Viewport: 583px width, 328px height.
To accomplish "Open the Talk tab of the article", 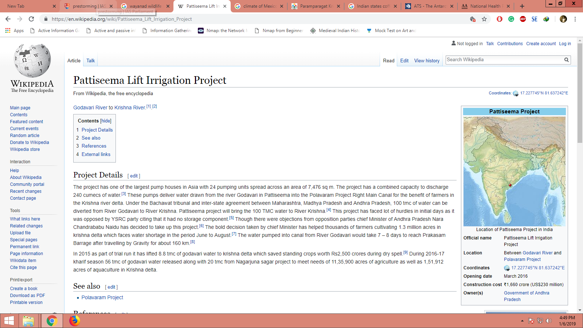I will pyautogui.click(x=91, y=61).
